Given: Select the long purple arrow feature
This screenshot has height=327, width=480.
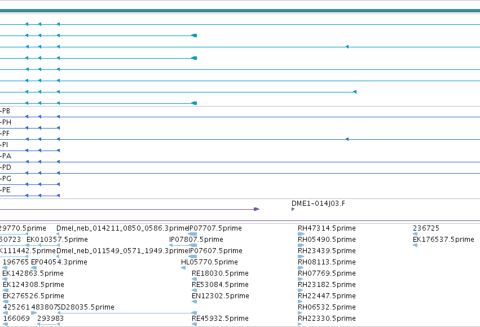Looking at the screenshot, I should click(130, 209).
